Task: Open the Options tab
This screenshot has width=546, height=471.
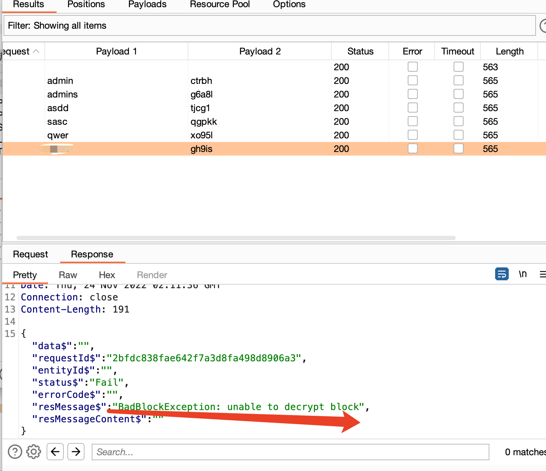Action: tap(289, 5)
